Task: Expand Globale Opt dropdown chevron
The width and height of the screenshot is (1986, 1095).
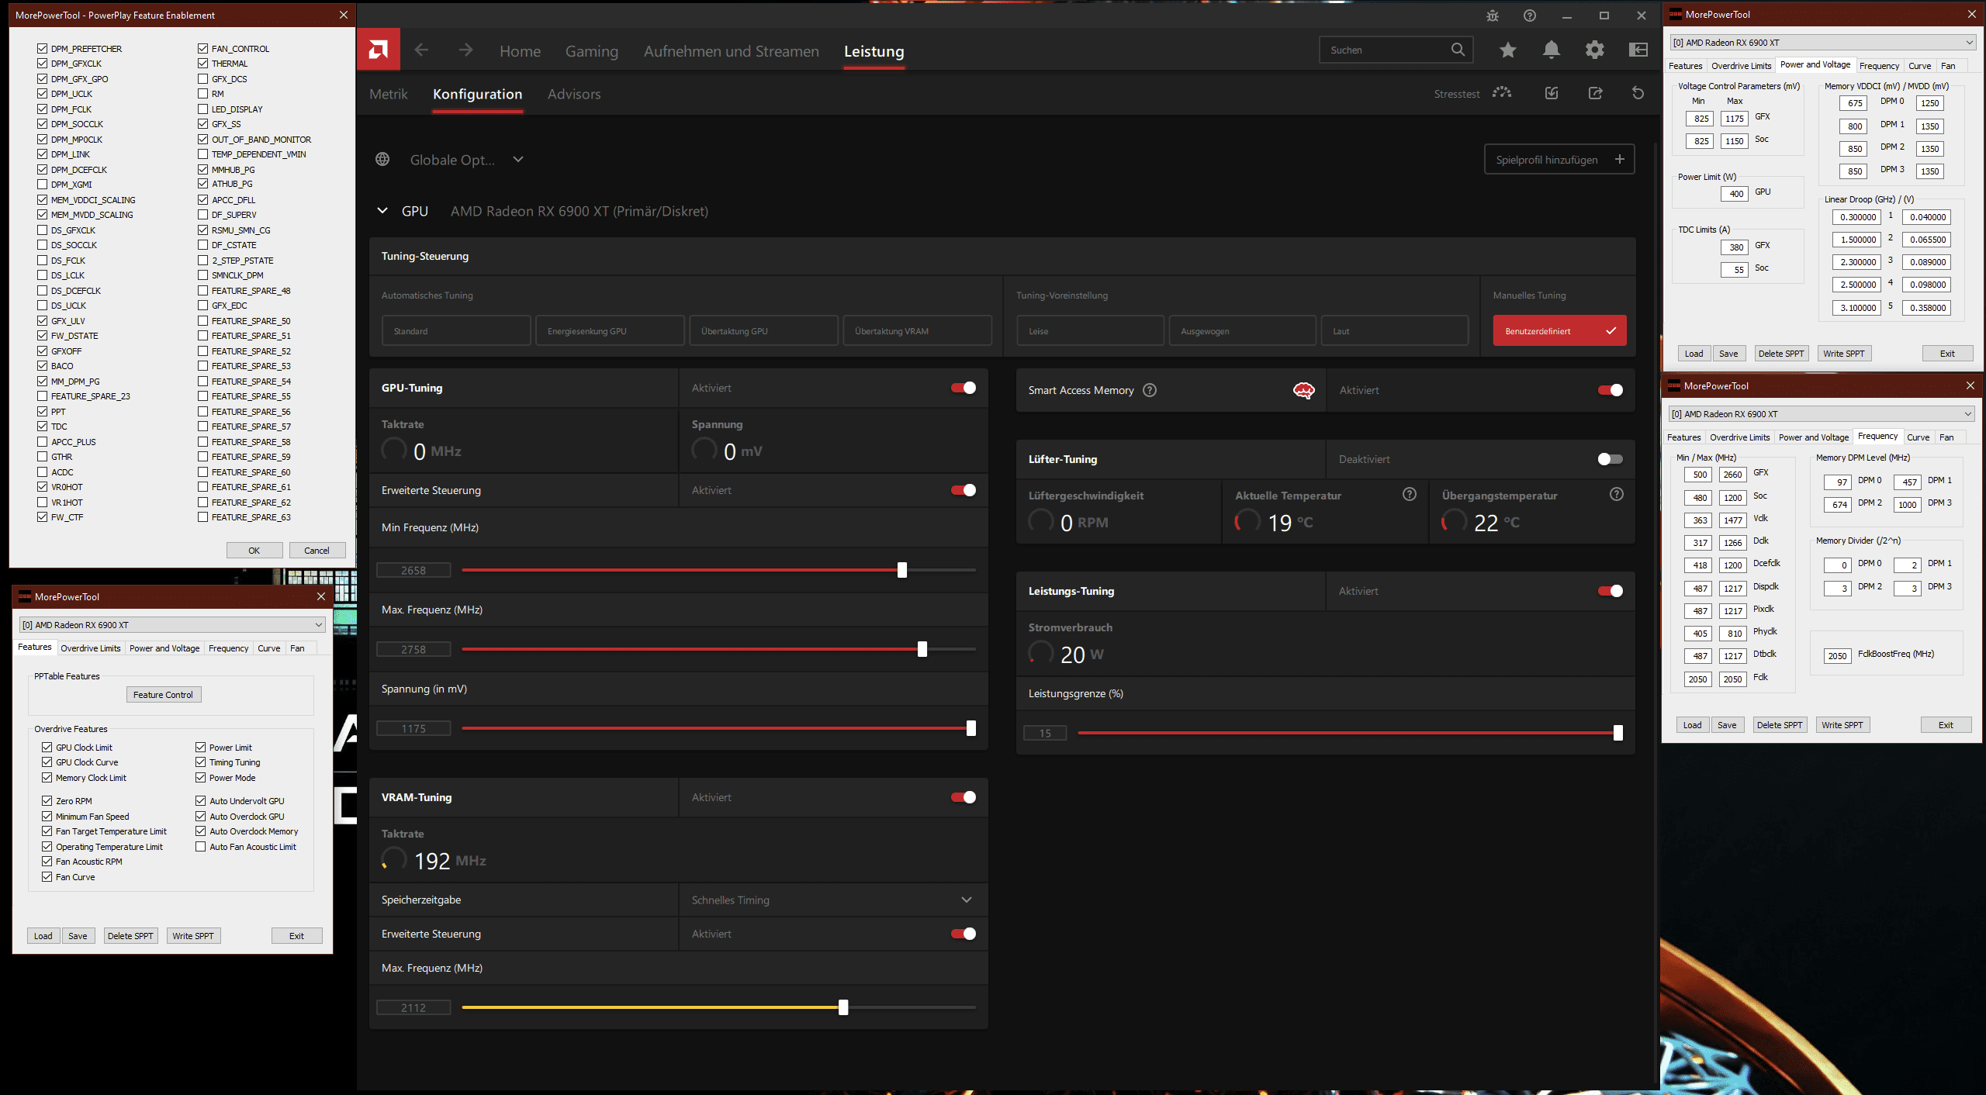Action: (518, 159)
